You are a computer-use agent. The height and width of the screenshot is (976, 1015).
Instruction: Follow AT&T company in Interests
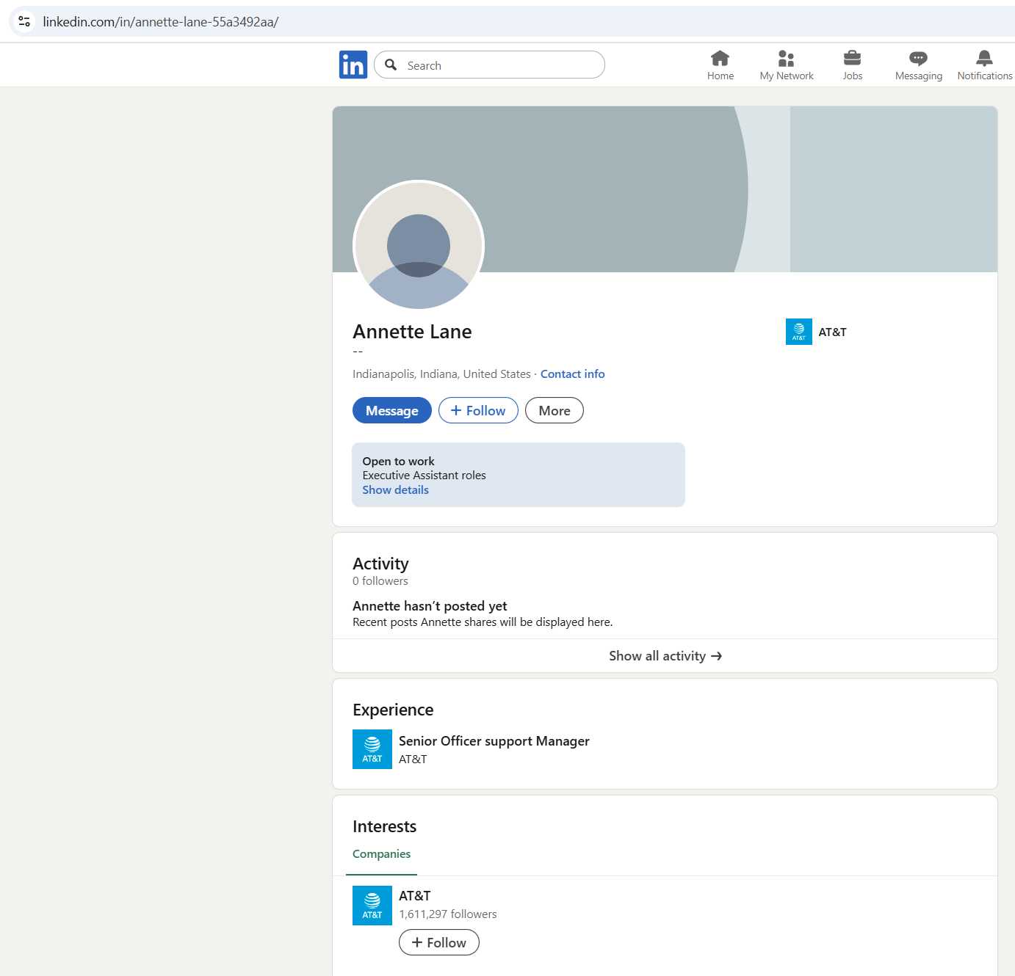439,942
